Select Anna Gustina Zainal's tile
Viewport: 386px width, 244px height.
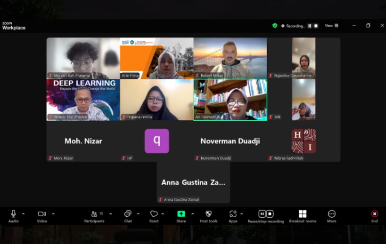pos(193,183)
